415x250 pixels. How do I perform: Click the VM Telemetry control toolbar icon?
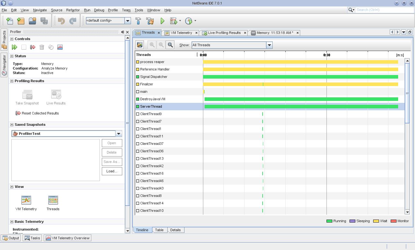coord(60,47)
